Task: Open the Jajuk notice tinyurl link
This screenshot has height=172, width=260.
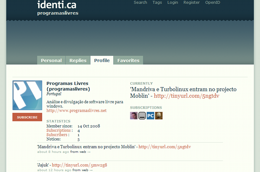Action: 80,165
